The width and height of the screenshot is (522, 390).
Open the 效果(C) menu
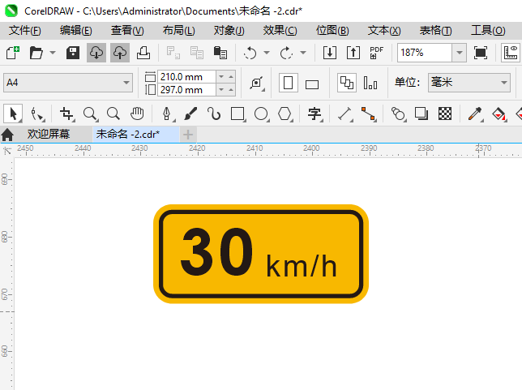pos(280,31)
